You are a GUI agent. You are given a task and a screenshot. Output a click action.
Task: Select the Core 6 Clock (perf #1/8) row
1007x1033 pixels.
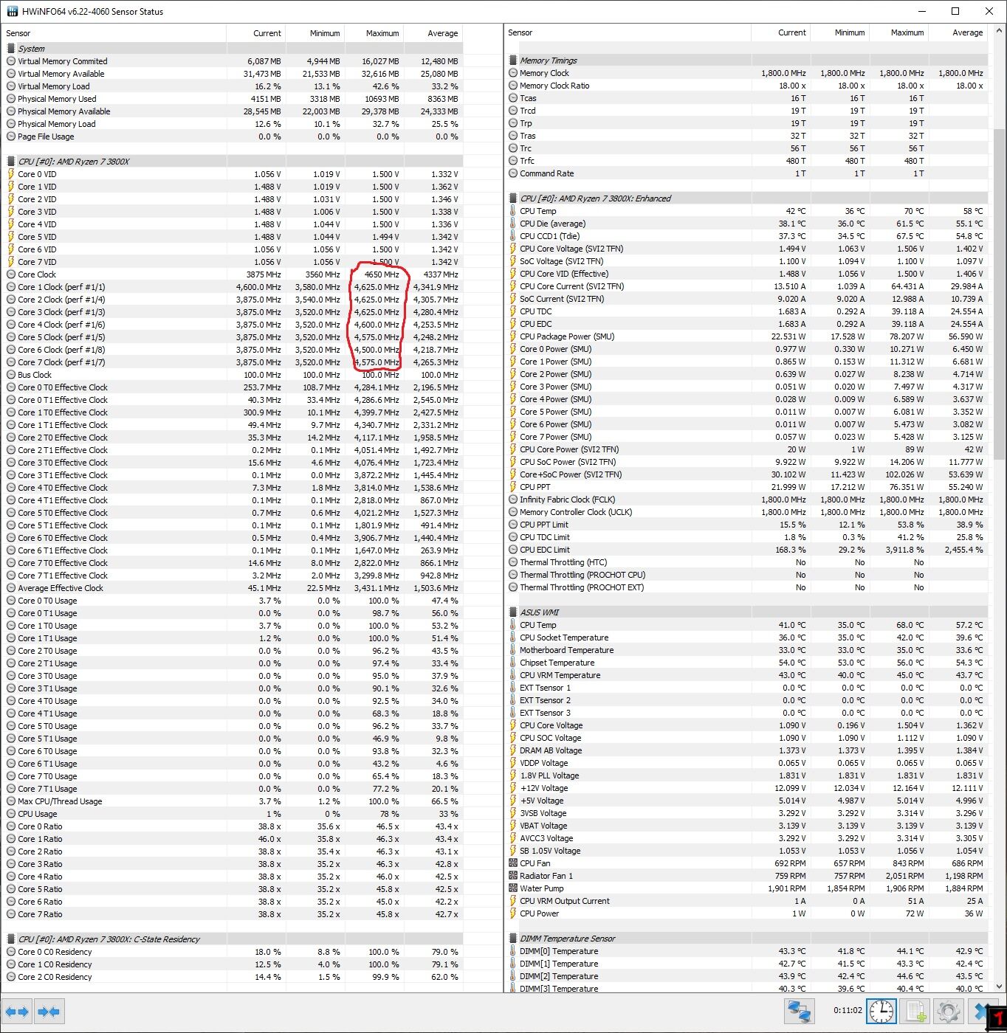[x=233, y=350]
